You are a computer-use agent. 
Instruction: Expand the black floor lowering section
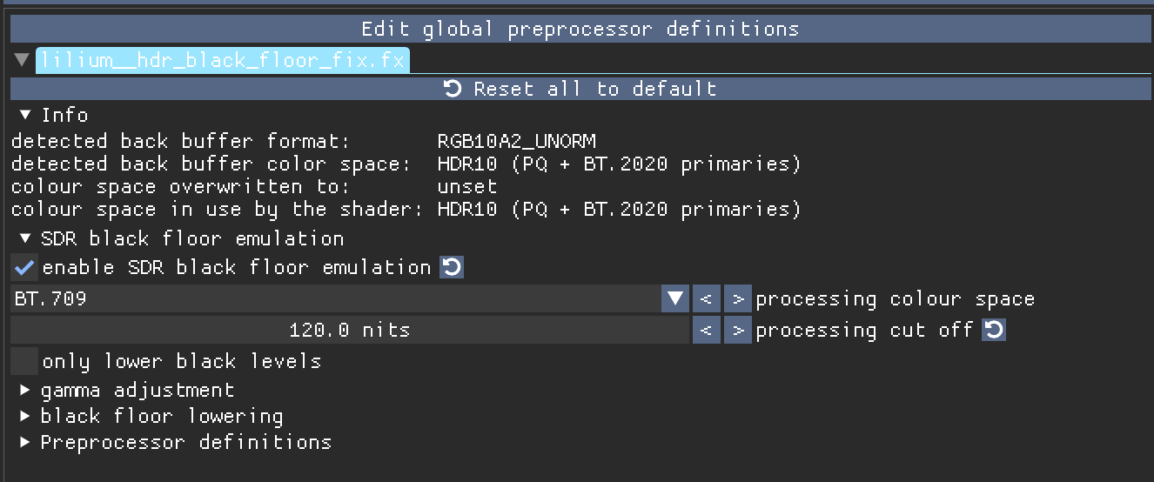click(25, 416)
